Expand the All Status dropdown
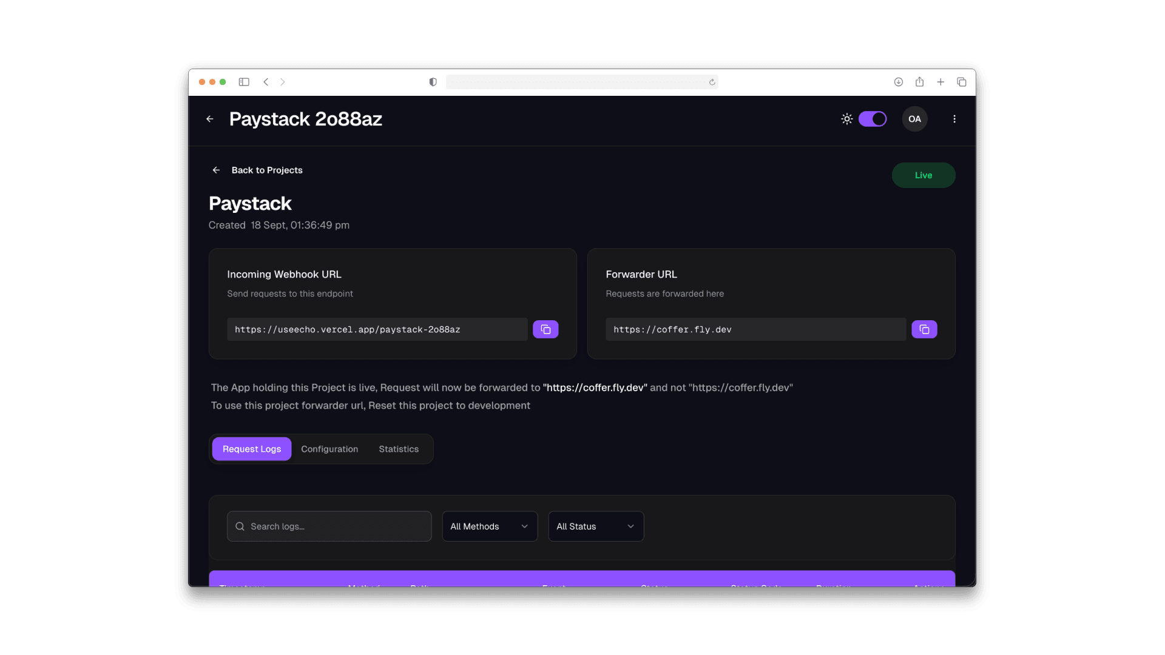 point(596,526)
